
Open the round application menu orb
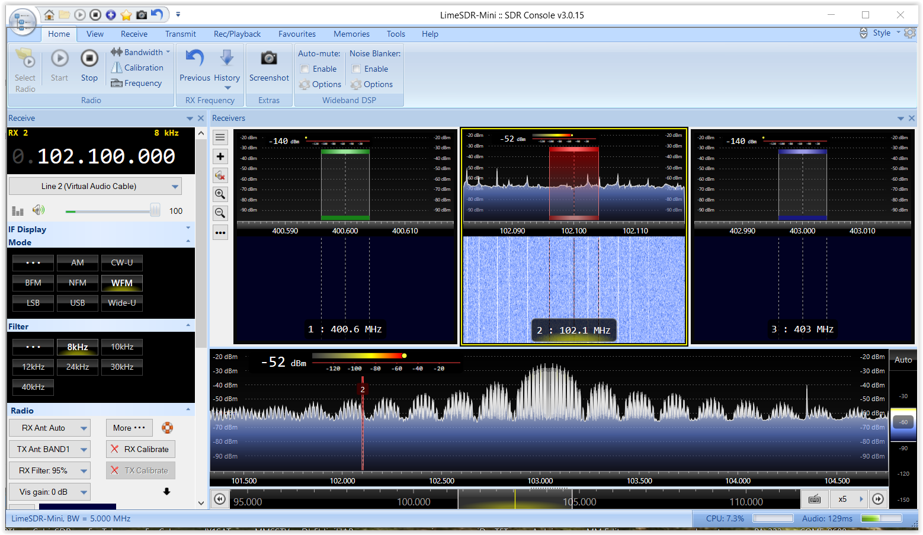[23, 23]
